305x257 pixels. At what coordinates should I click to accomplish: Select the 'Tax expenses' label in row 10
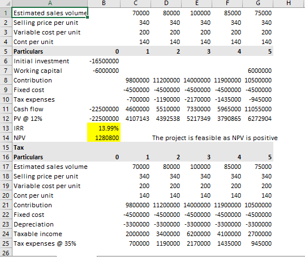click(x=50, y=99)
